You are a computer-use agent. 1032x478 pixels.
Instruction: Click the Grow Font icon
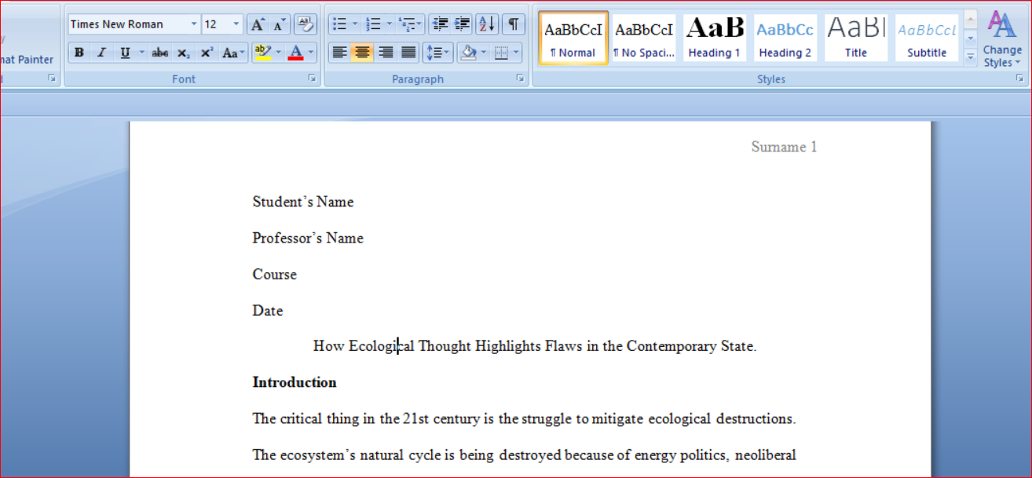257,24
